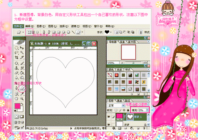The width and height of the screenshot is (198, 140).
Task: Select the Crop tool
Action: pyautogui.click(x=16, y=57)
